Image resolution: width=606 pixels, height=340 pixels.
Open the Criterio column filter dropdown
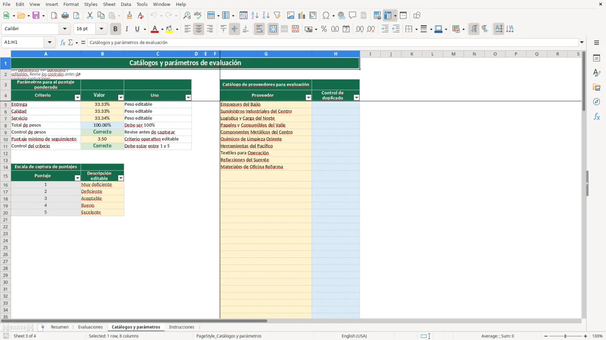click(x=77, y=97)
